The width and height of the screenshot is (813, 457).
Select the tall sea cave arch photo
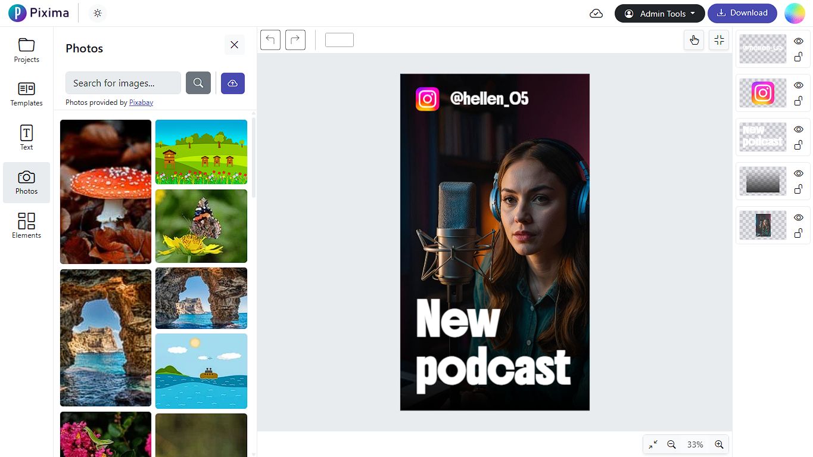click(105, 338)
